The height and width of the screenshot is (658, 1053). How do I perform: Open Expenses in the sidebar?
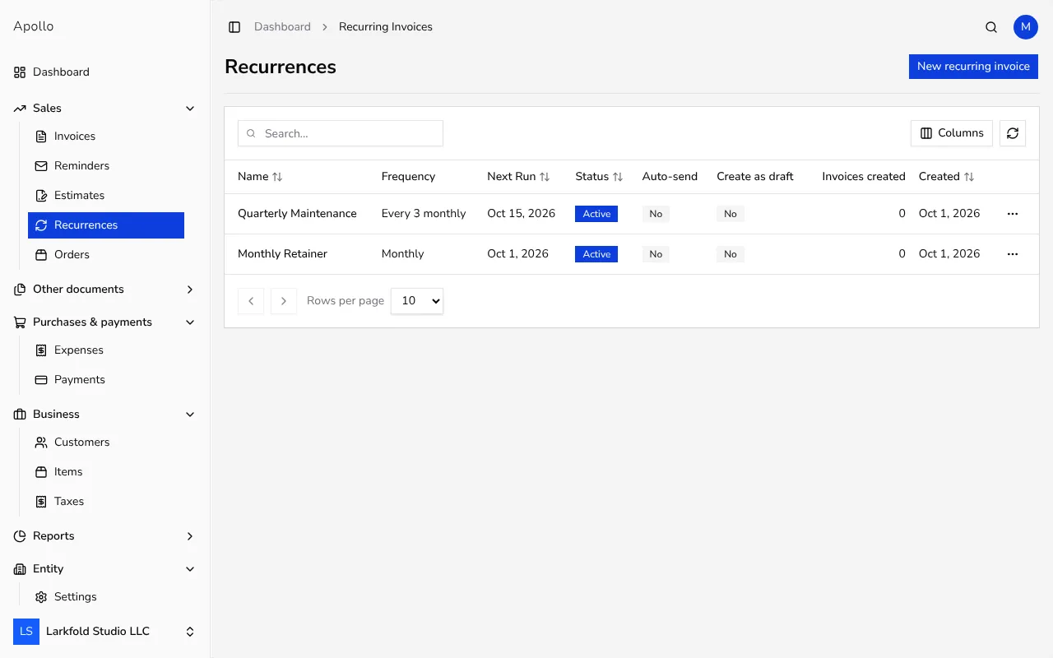tap(106, 350)
